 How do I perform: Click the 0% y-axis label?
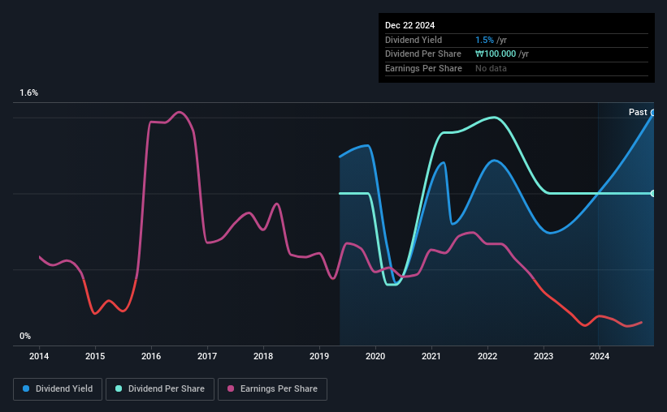pyautogui.click(x=25, y=336)
